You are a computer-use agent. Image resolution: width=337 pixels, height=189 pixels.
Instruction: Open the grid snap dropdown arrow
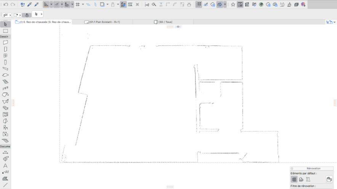pyautogui.click(x=83, y=5)
